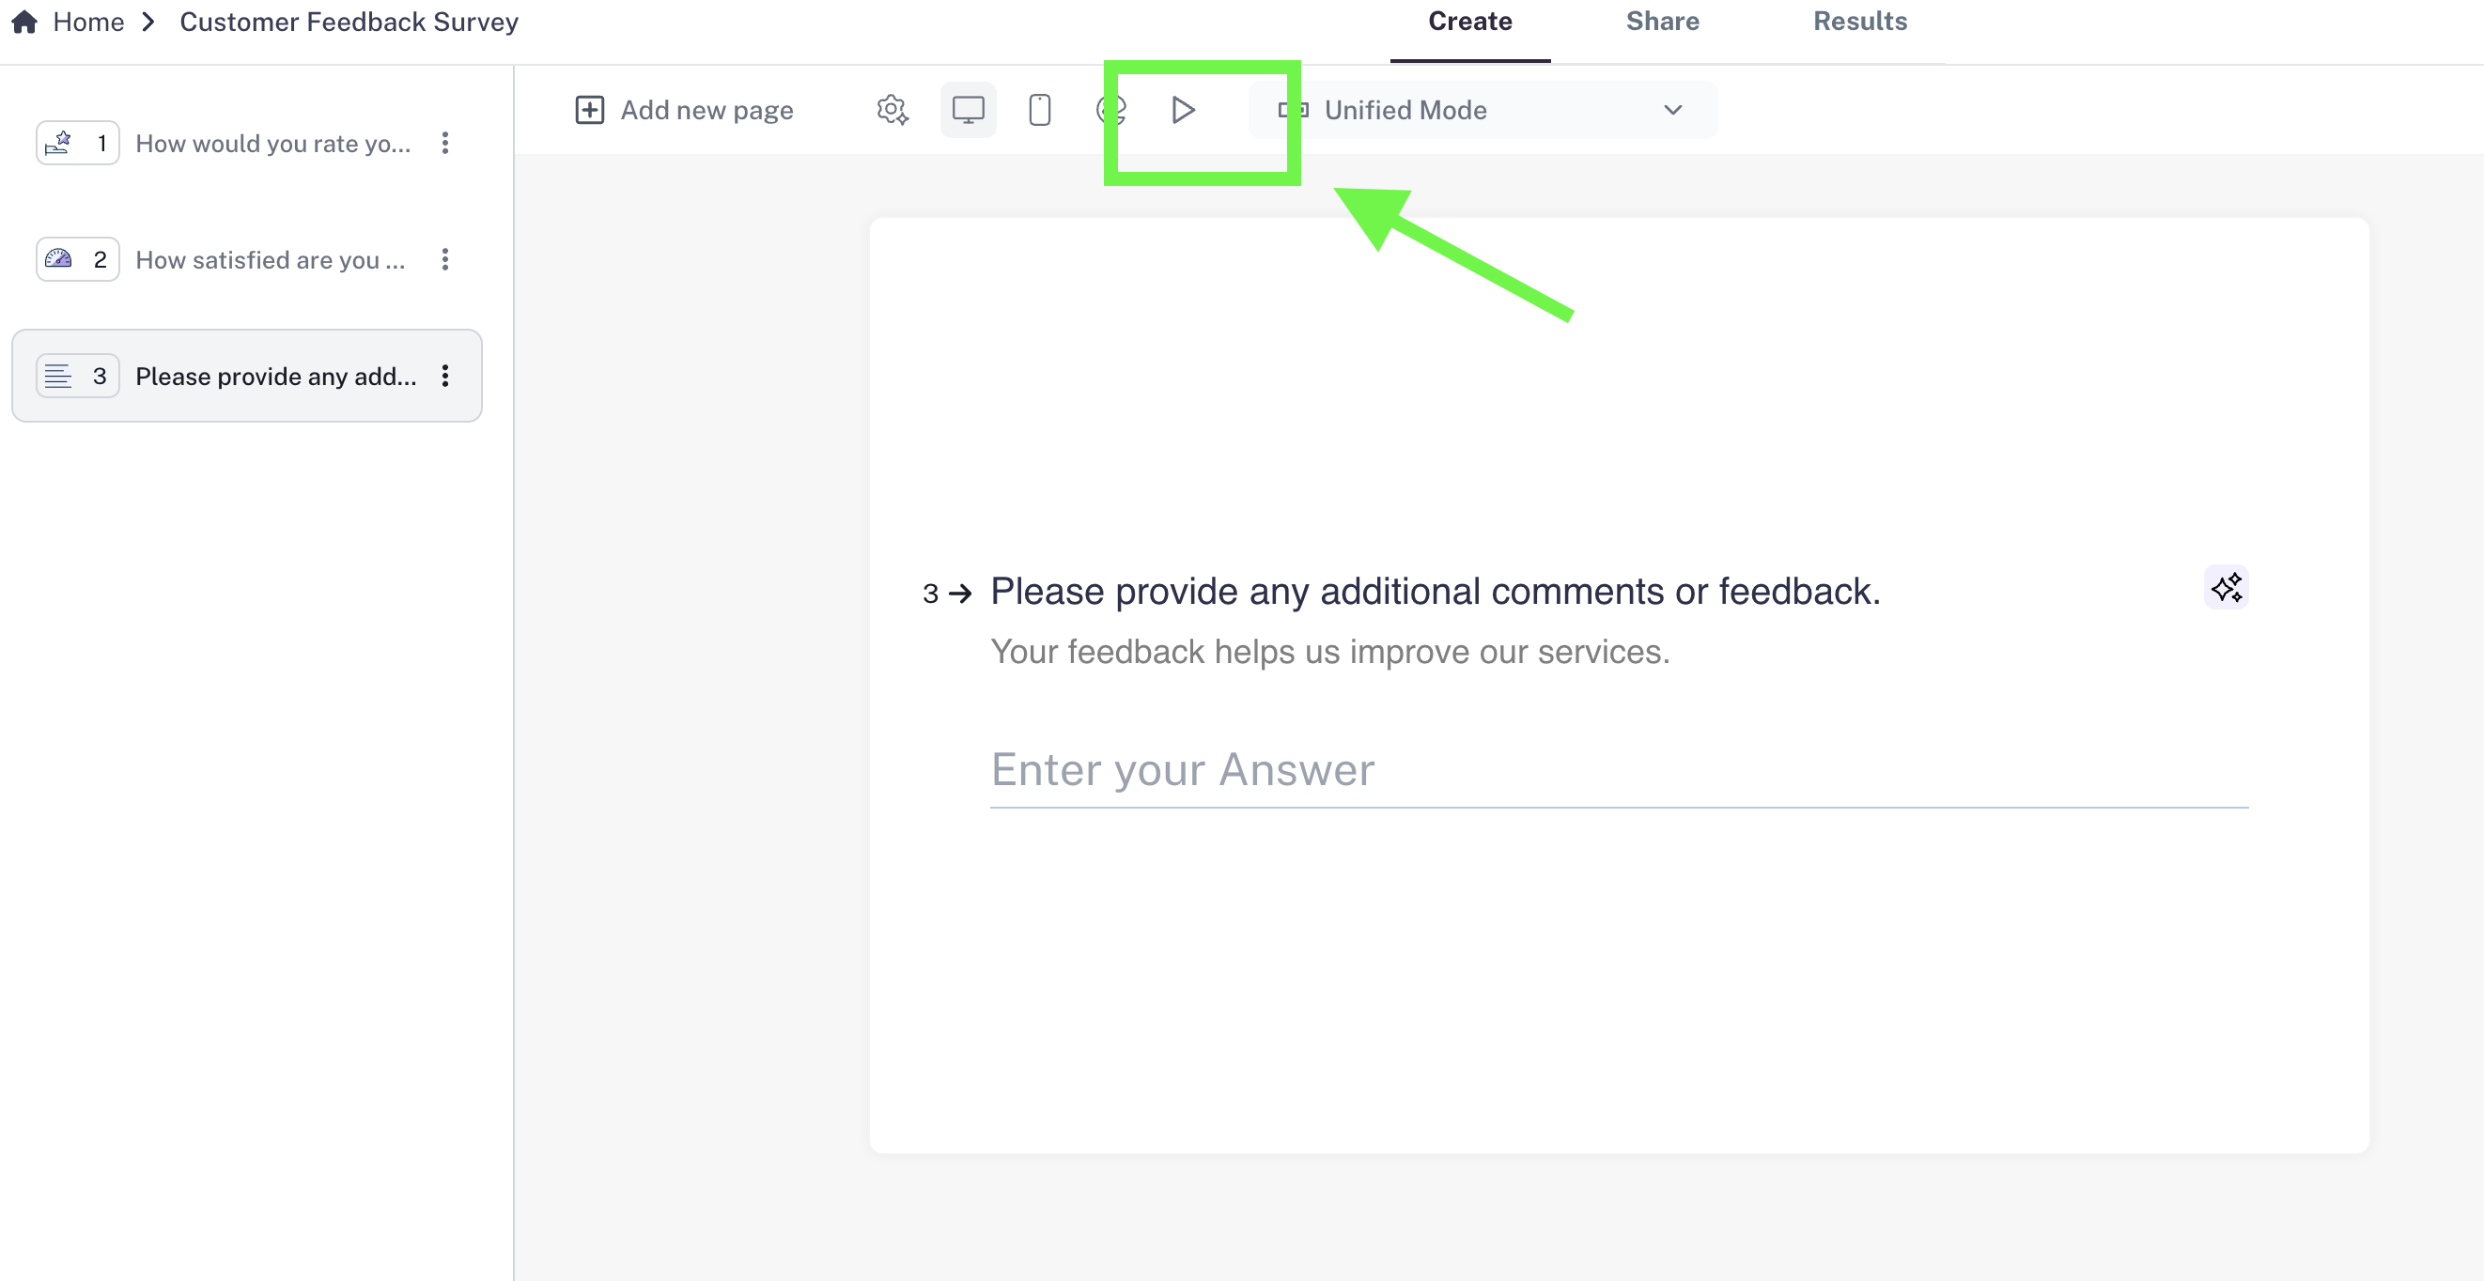Click the AI sparkle icon beside question
The height and width of the screenshot is (1281, 2484).
[2226, 587]
